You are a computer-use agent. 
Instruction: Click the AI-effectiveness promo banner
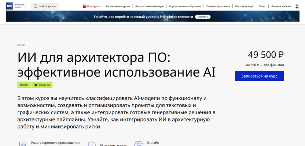pyautogui.click(x=153, y=16)
